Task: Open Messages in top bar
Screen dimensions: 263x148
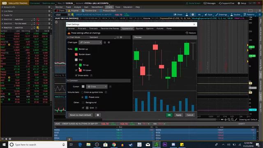Action: [210, 3]
